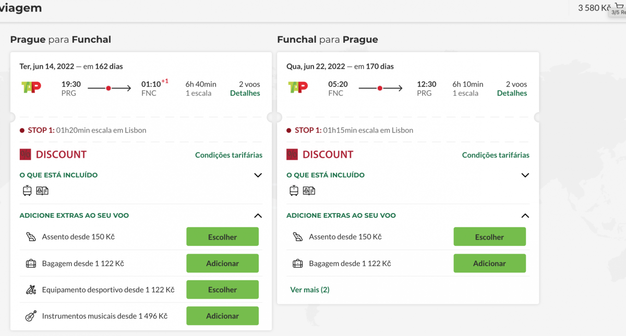Expand return 'O que está incluído' section
This screenshot has width=626, height=336.
coord(525,175)
